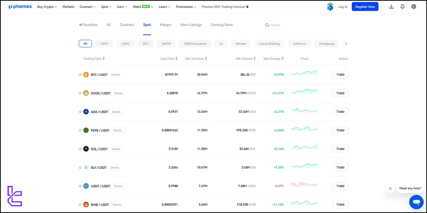
Task: Click the market search field
Action: click(305, 25)
